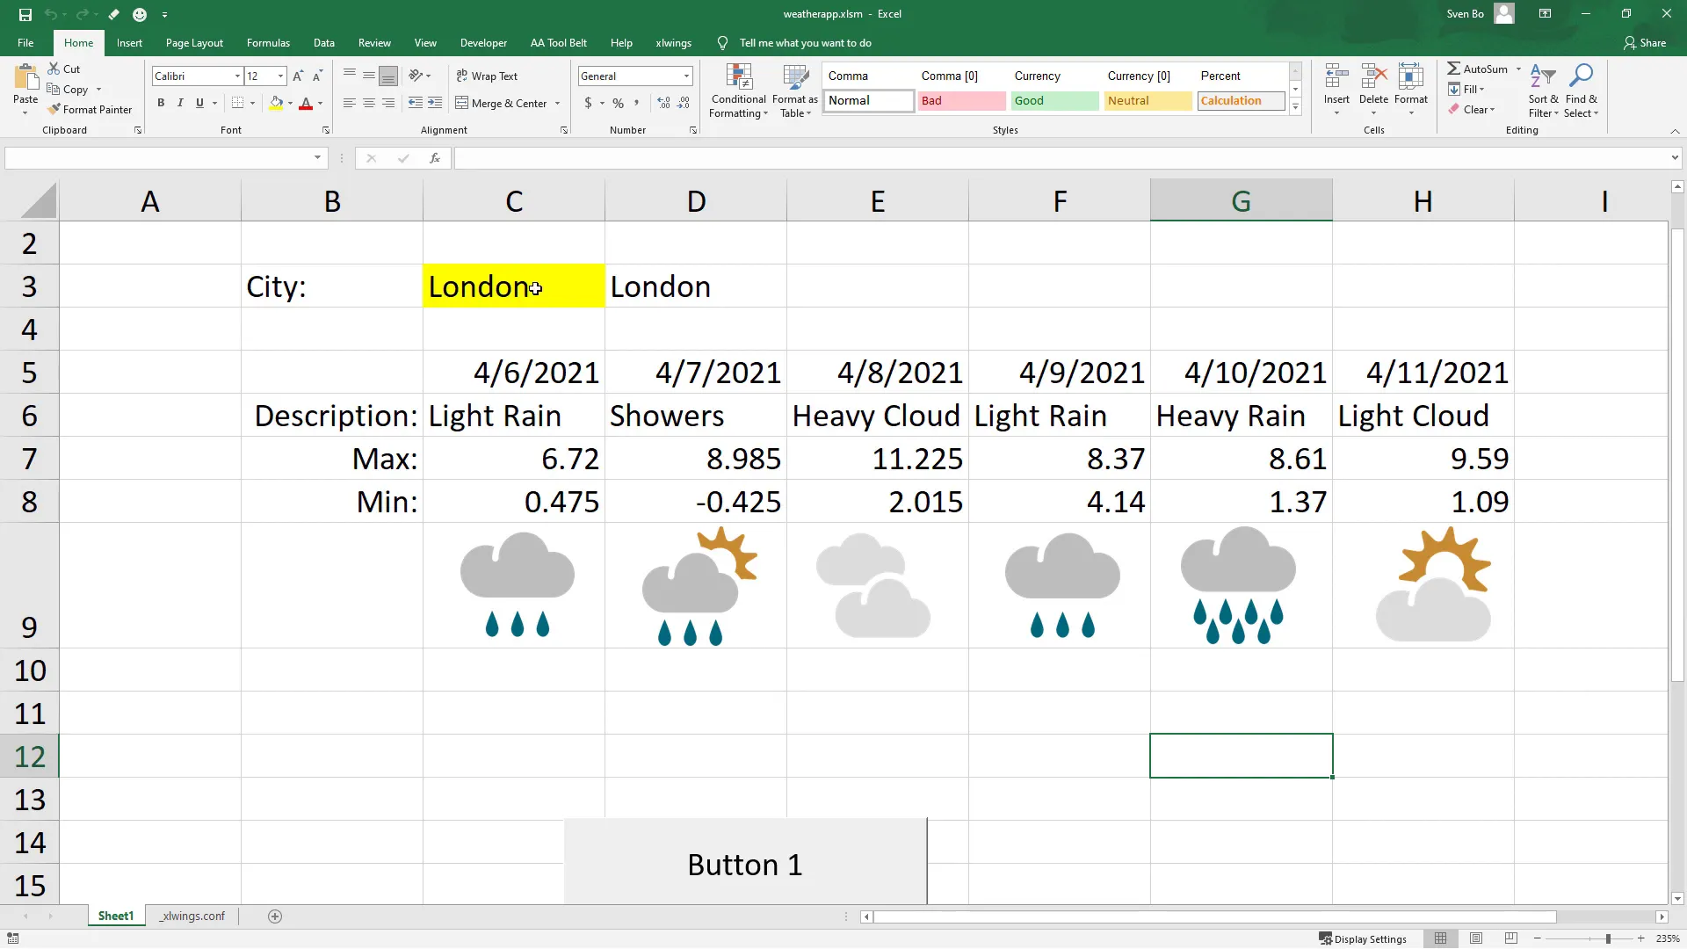This screenshot has height=949, width=1687.
Task: Open the font name Calibri dropdown
Action: click(237, 76)
